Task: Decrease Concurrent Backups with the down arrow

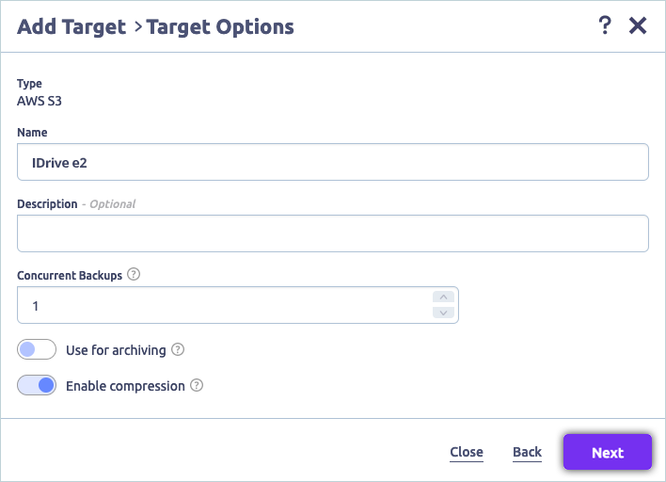Action: click(x=444, y=313)
